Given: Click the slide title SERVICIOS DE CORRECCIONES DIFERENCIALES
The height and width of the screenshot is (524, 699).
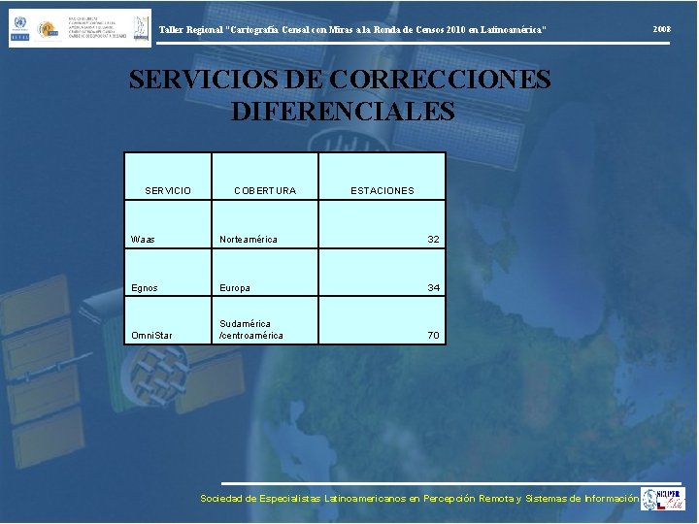Looking at the screenshot, I should 340,95.
